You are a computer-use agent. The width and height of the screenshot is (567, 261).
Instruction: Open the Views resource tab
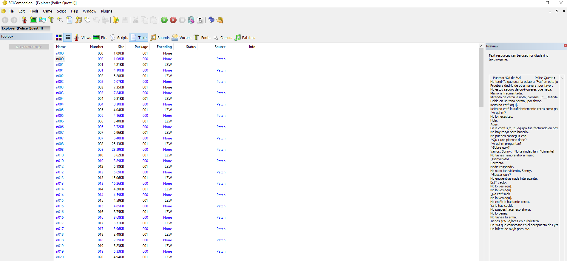pyautogui.click(x=82, y=38)
